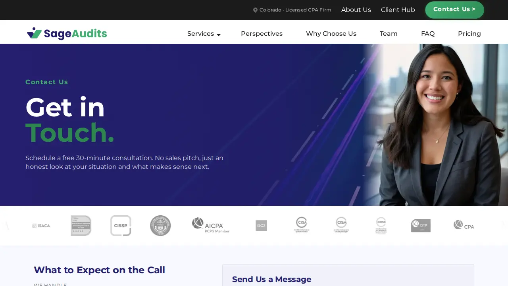This screenshot has height=286, width=508.
Task: Click the CITP credential badge
Action: [x=421, y=226]
